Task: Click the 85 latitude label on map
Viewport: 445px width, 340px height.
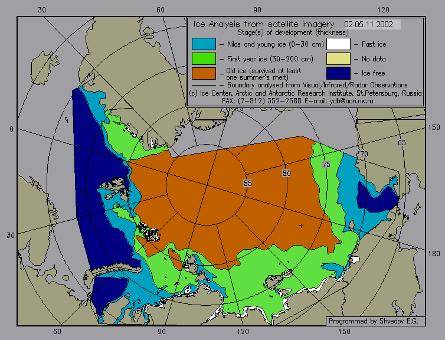Action: click(247, 184)
